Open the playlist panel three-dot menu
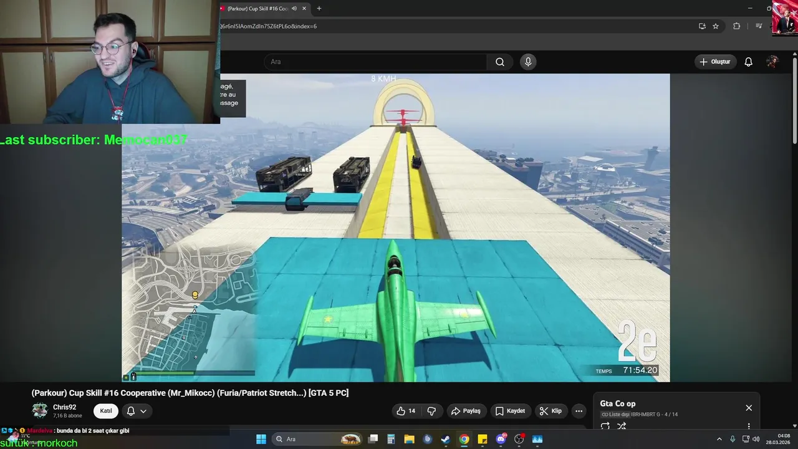The height and width of the screenshot is (449, 798). click(749, 427)
